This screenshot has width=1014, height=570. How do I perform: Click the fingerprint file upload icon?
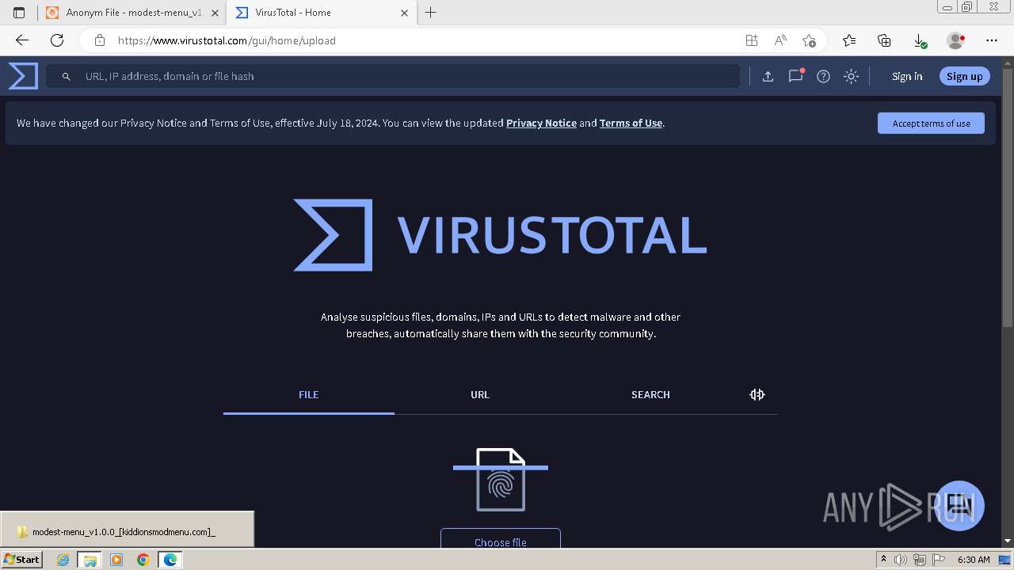pos(501,480)
